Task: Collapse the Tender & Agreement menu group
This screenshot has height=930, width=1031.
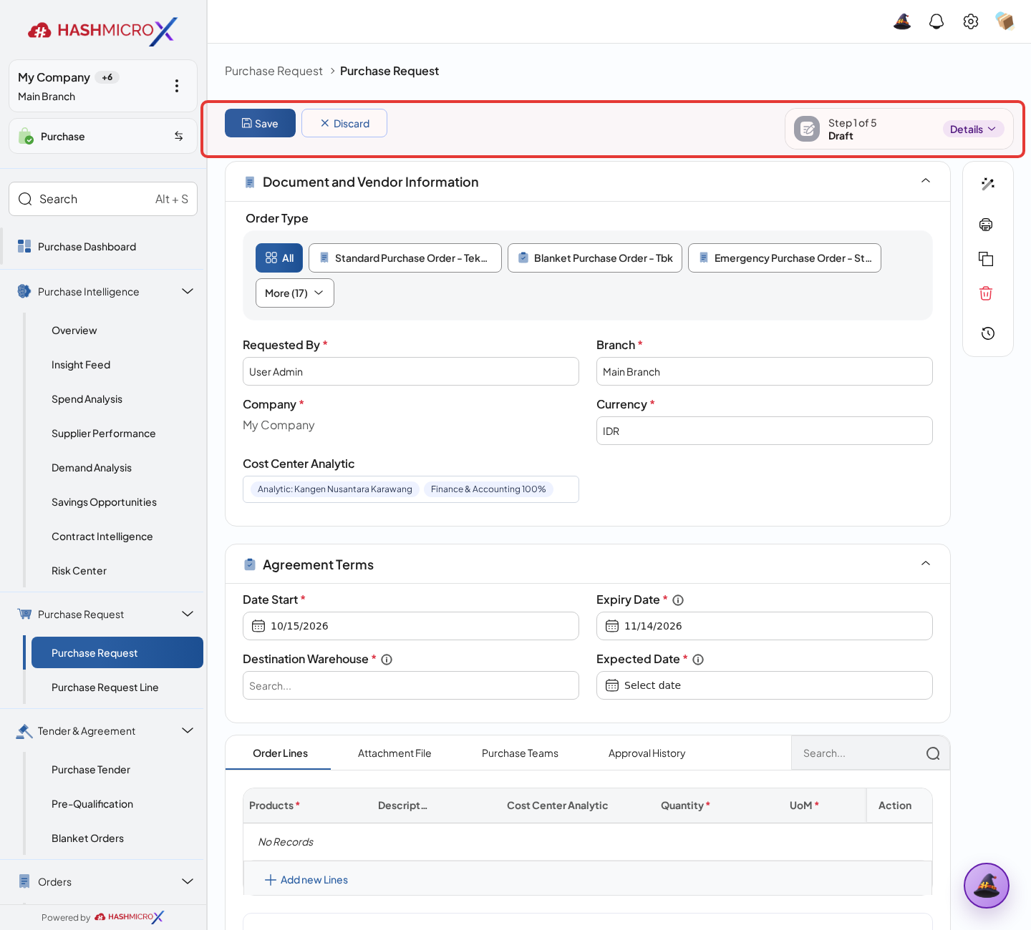Action: click(x=188, y=730)
